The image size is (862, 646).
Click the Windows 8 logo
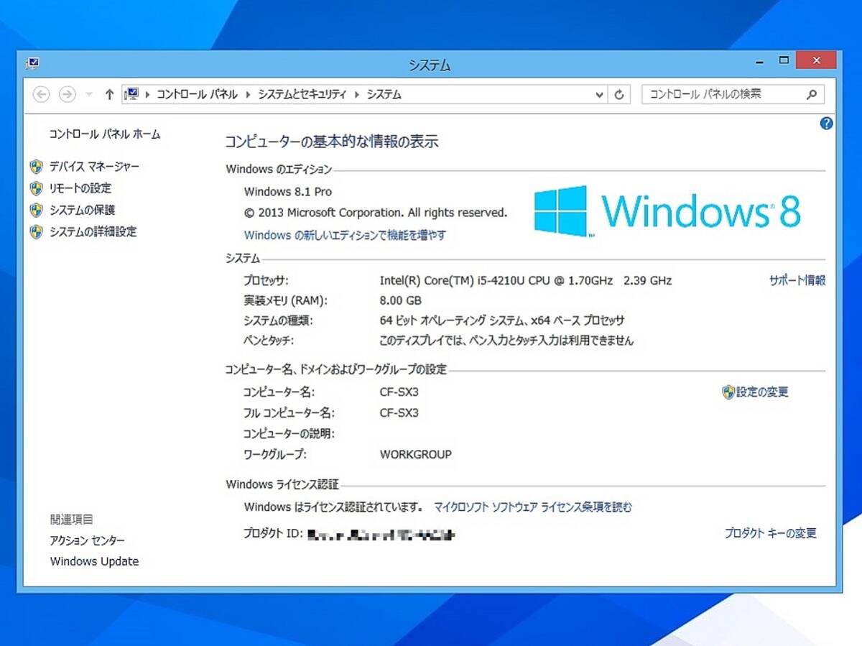(667, 211)
